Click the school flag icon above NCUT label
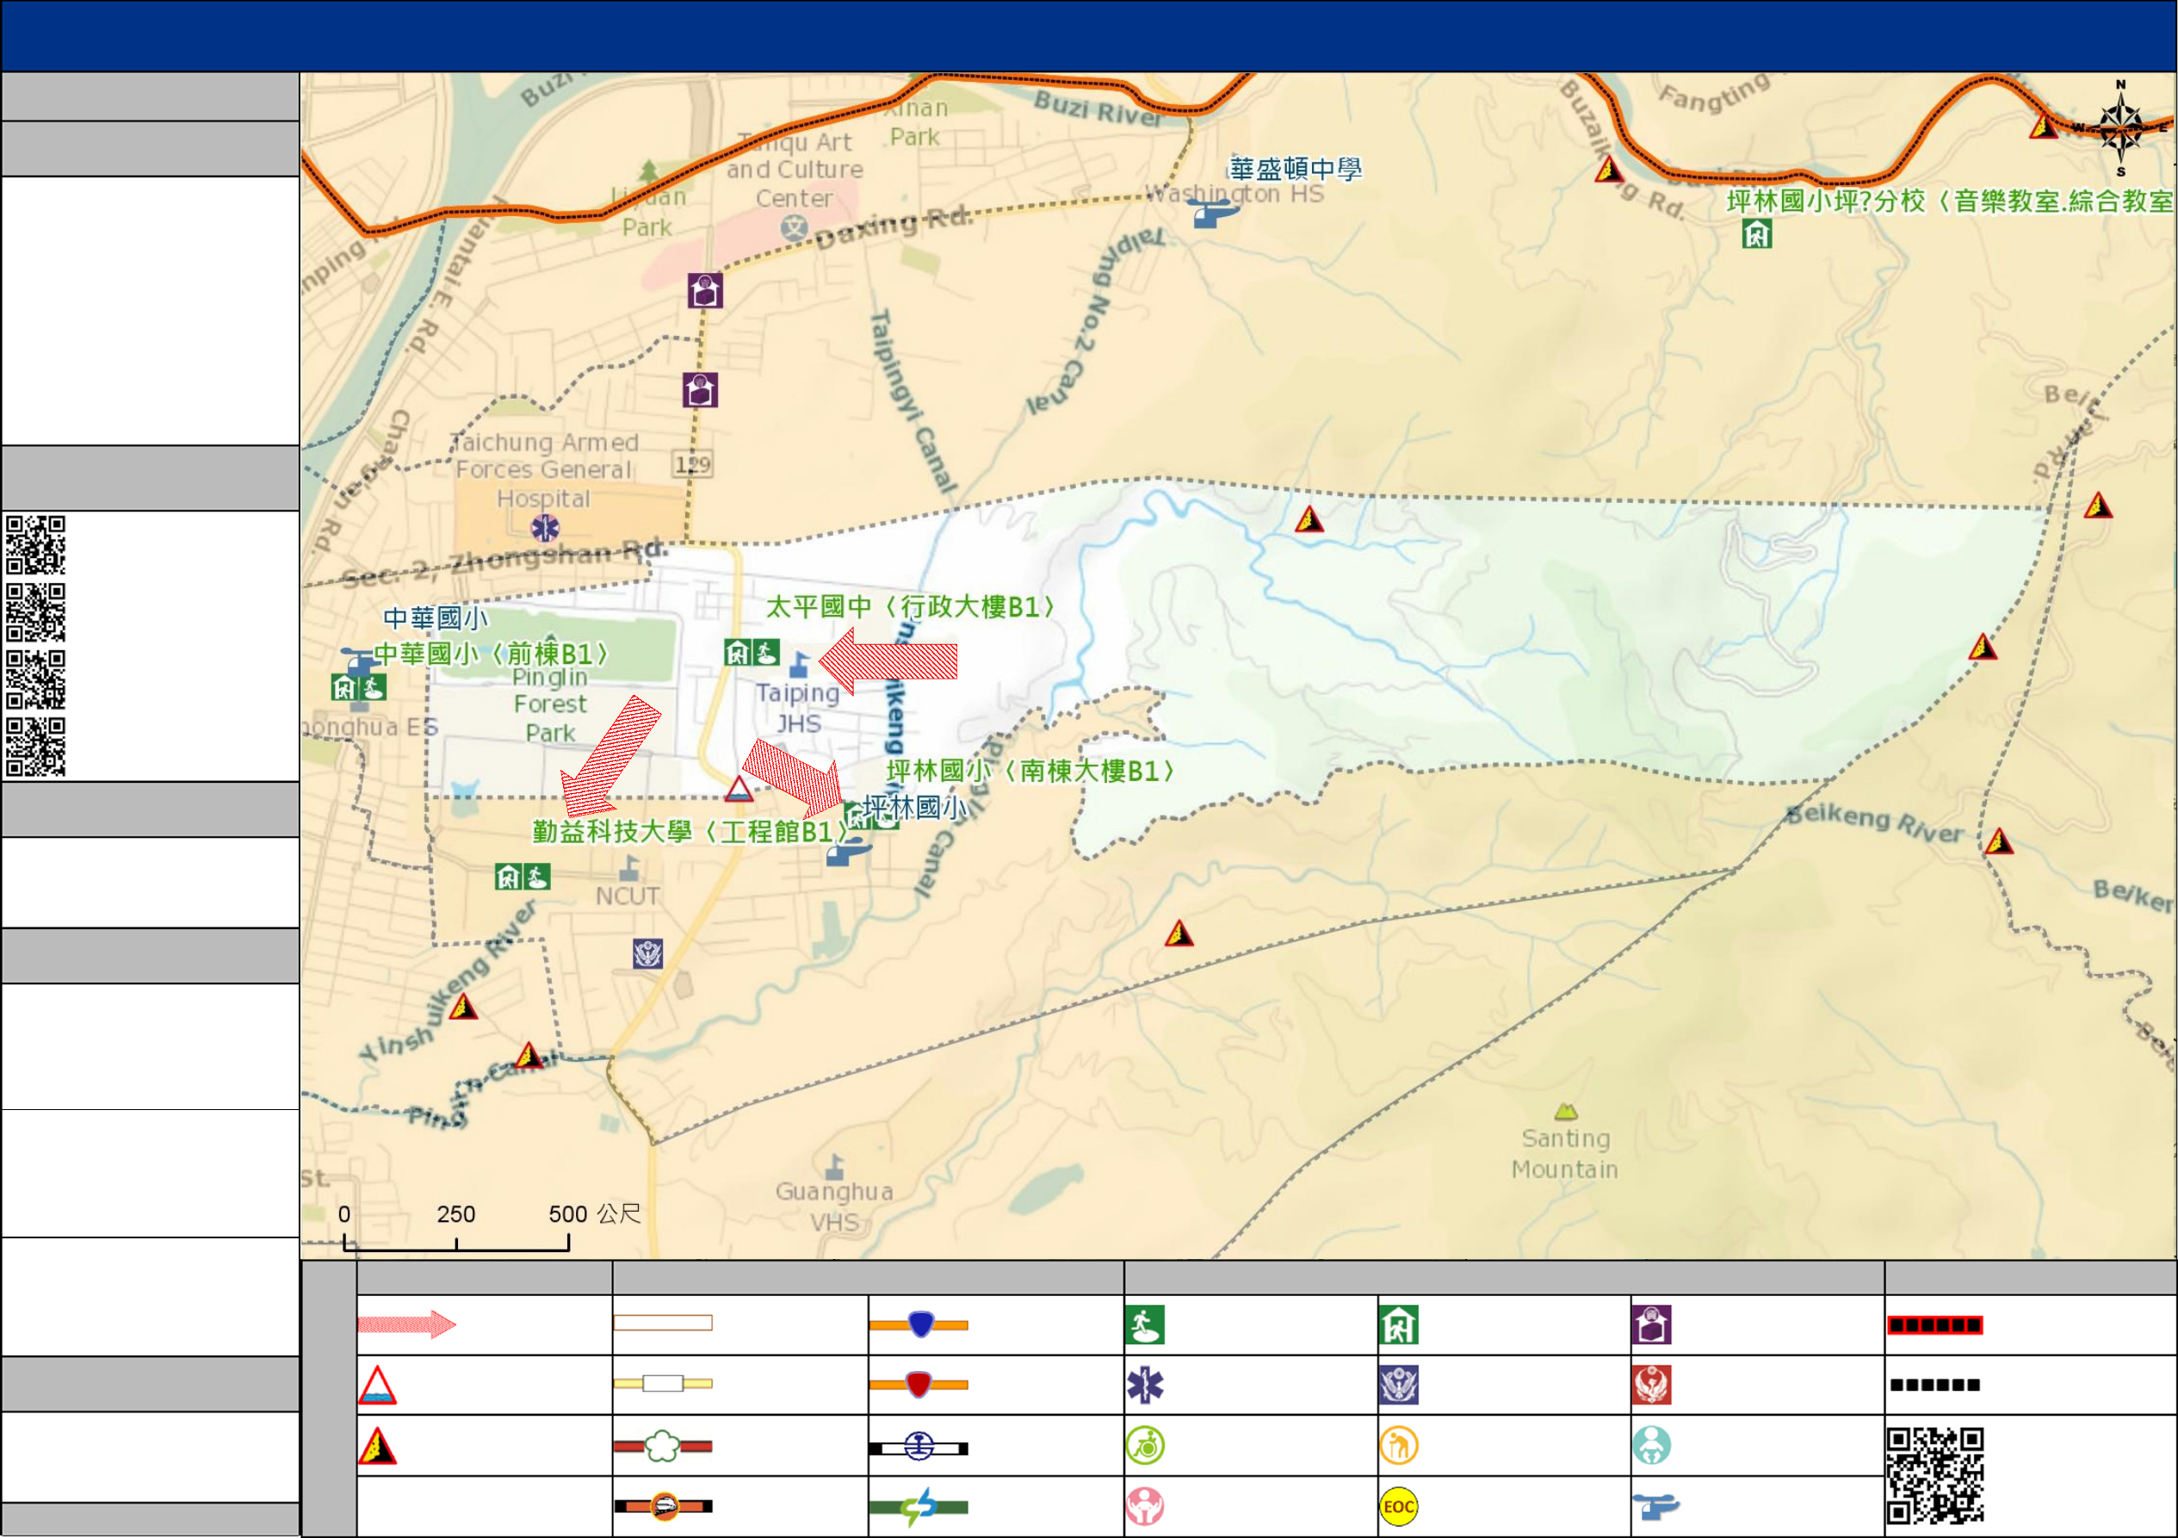 629,867
